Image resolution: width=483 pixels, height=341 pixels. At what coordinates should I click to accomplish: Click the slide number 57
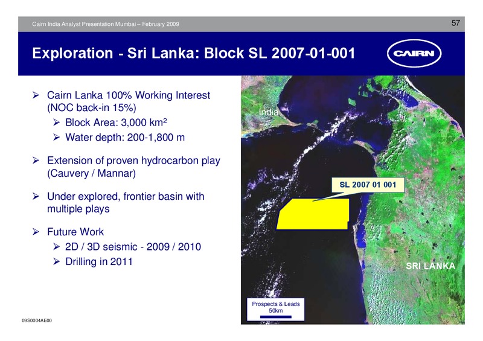[456, 23]
